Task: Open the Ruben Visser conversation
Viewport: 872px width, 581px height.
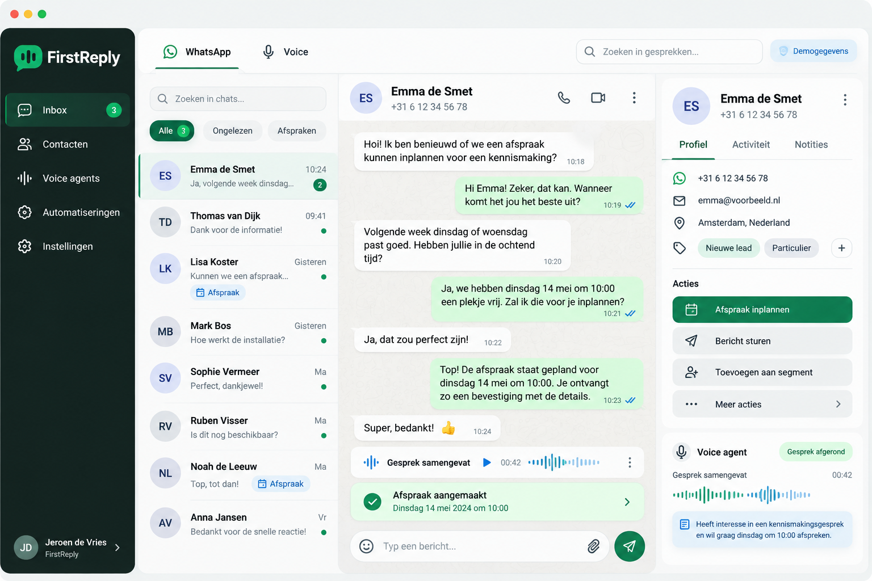Action: point(238,427)
